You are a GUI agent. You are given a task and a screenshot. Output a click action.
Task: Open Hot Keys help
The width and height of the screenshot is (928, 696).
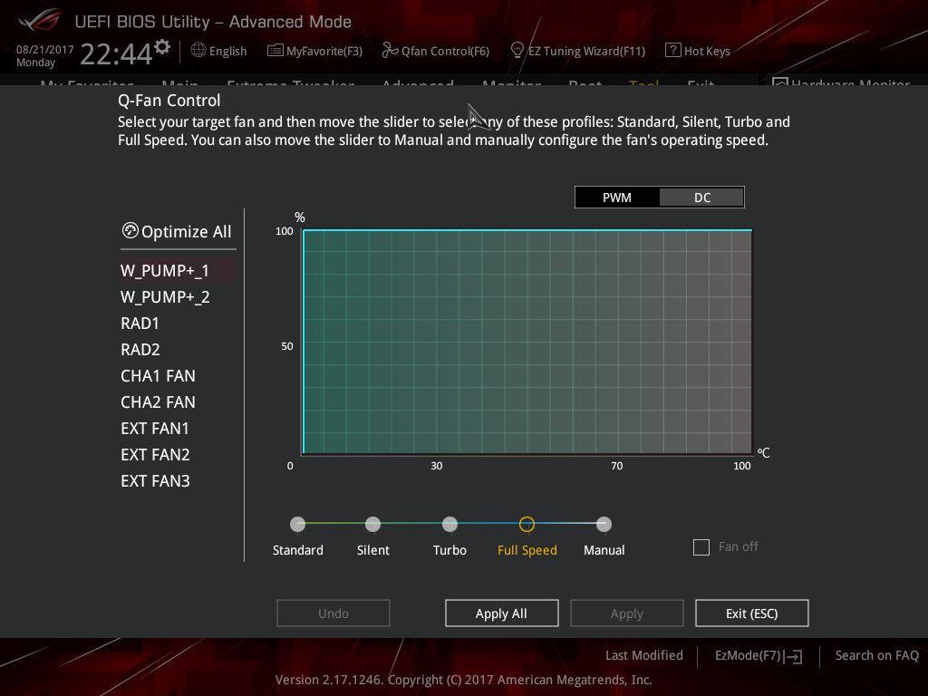pyautogui.click(x=698, y=51)
